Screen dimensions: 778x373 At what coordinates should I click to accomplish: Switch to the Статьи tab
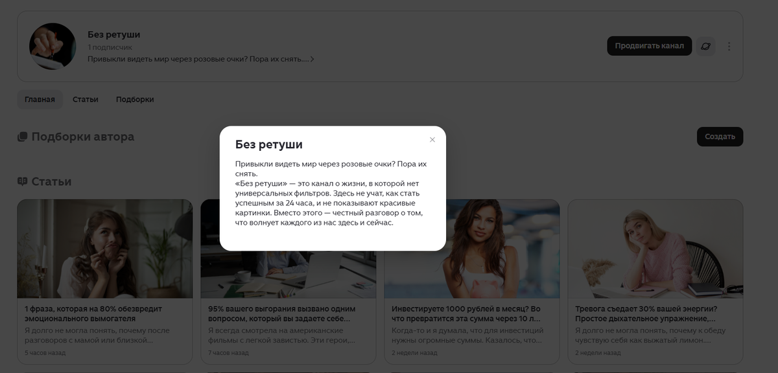click(84, 99)
